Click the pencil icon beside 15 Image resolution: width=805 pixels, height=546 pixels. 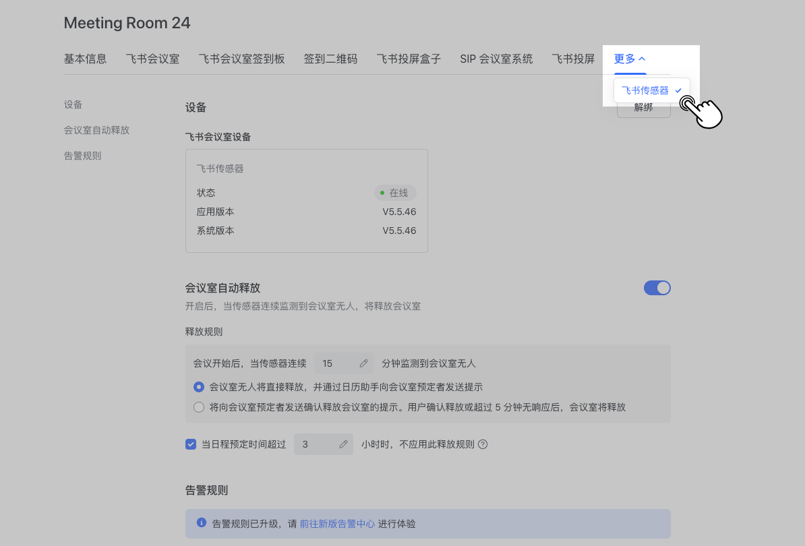363,363
